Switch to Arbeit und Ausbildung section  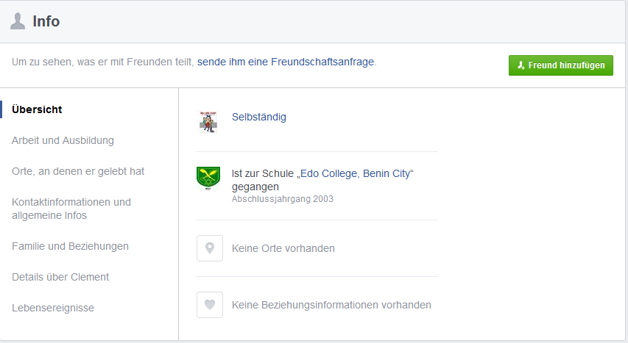63,140
